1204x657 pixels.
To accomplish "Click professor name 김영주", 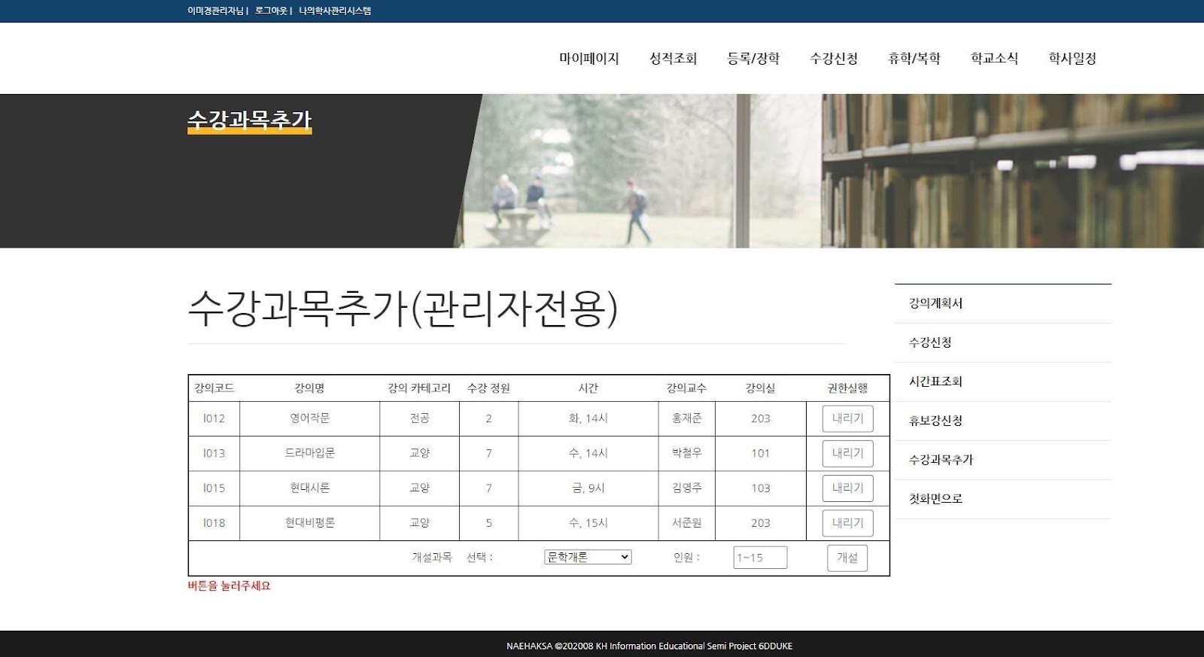I will click(686, 488).
